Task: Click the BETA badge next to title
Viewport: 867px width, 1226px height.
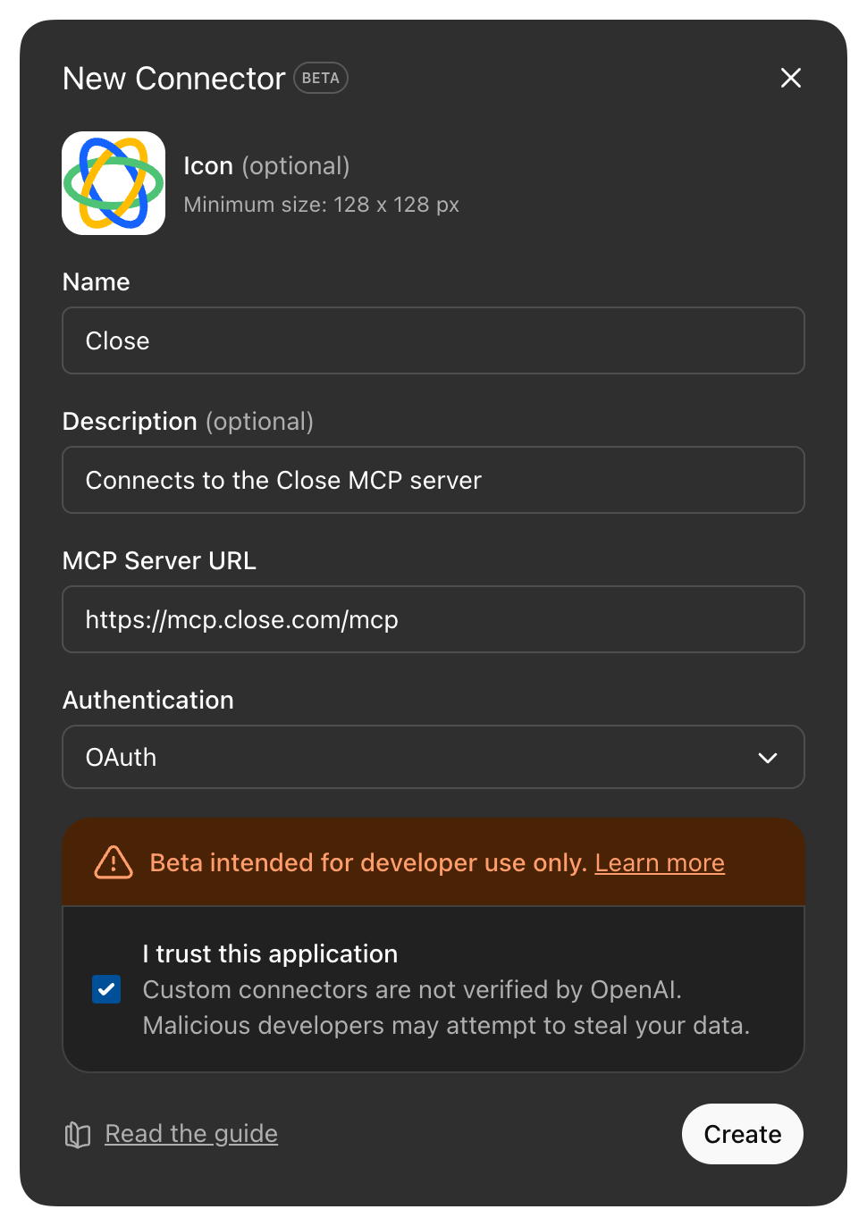Action: (x=320, y=78)
